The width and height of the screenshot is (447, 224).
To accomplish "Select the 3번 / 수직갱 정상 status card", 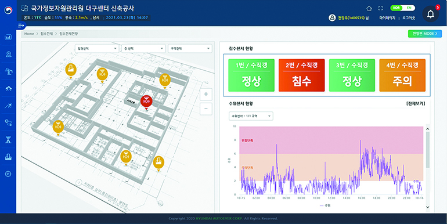I will tap(352, 75).
